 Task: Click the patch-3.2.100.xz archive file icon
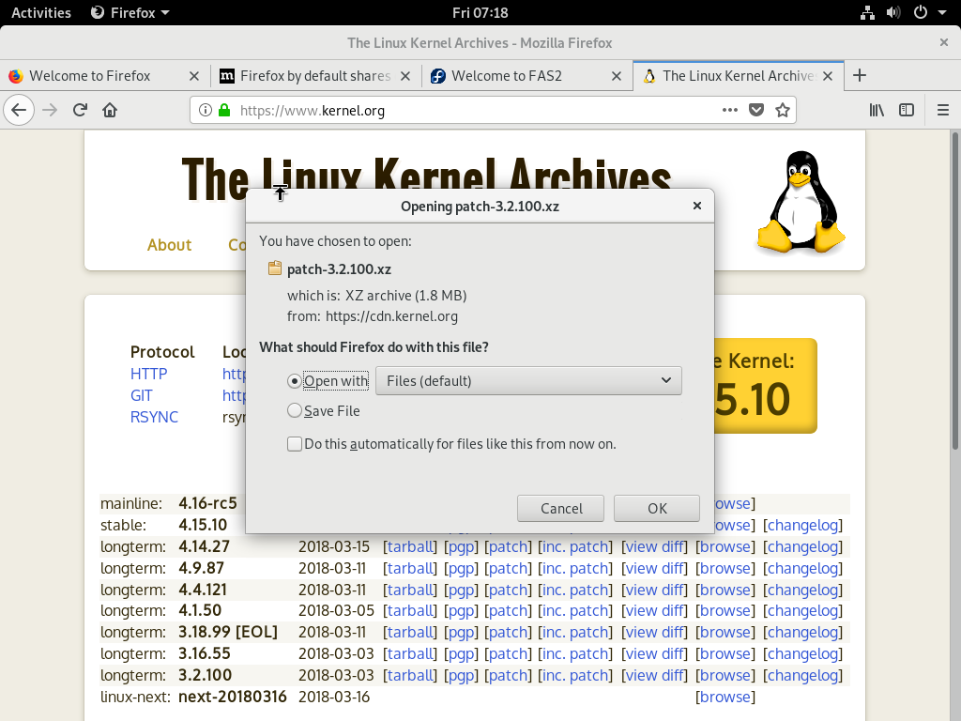point(275,268)
